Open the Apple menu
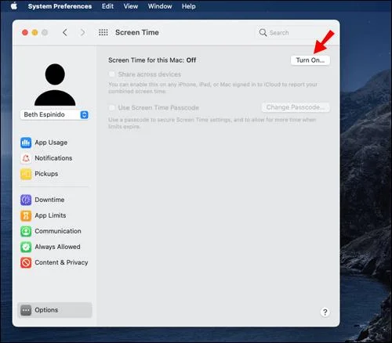The height and width of the screenshot is (343, 392). [14, 5]
